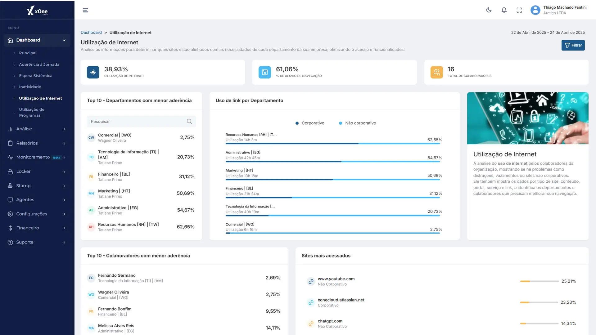Click user avatar profile icon
596x335 pixels.
pyautogui.click(x=535, y=10)
